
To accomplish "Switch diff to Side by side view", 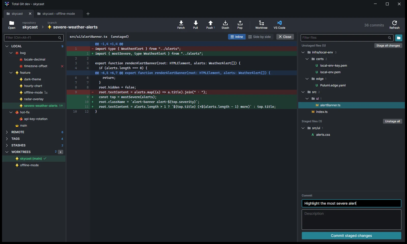I will point(259,37).
